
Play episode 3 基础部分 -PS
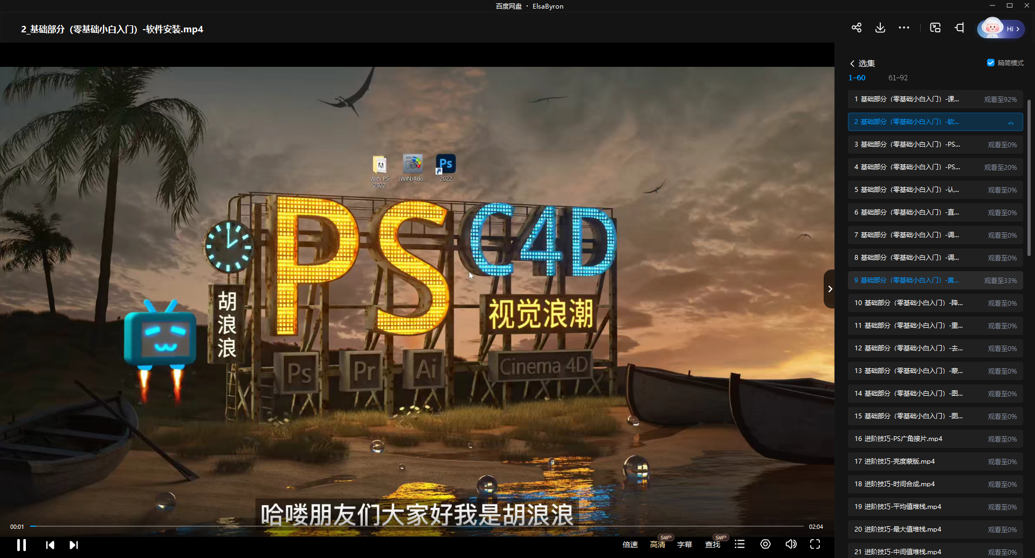point(935,144)
